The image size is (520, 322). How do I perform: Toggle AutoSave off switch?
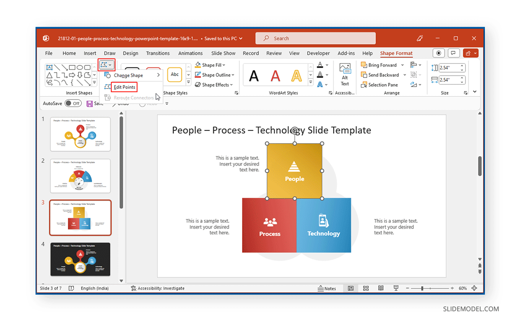73,103
